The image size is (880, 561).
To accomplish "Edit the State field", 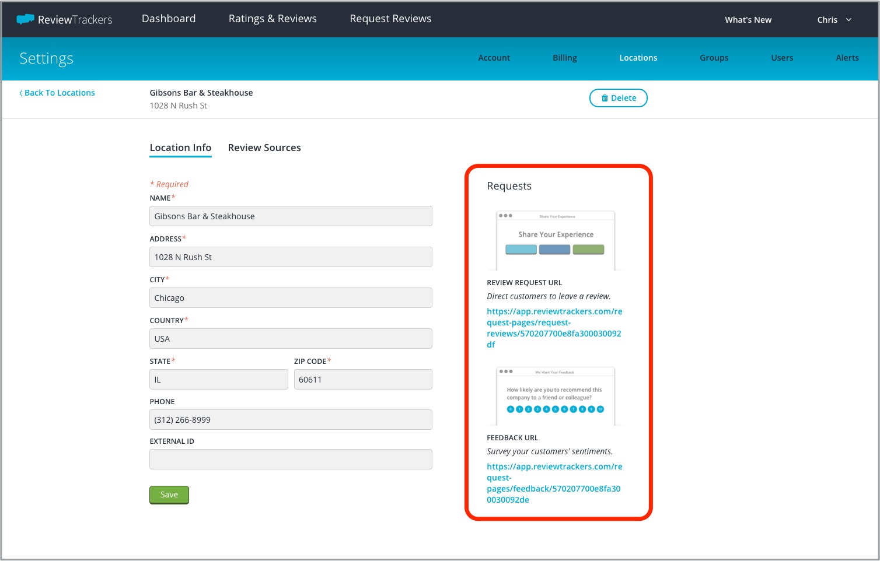I will pos(219,380).
